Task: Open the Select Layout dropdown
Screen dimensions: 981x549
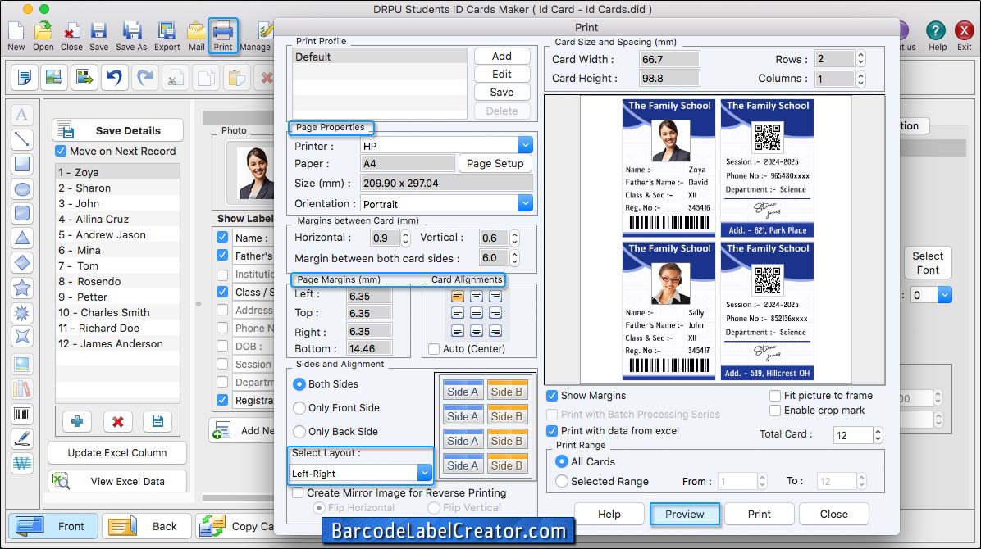Action: pos(424,473)
